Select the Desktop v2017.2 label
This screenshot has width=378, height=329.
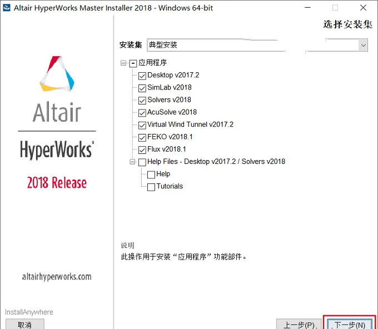click(x=173, y=75)
